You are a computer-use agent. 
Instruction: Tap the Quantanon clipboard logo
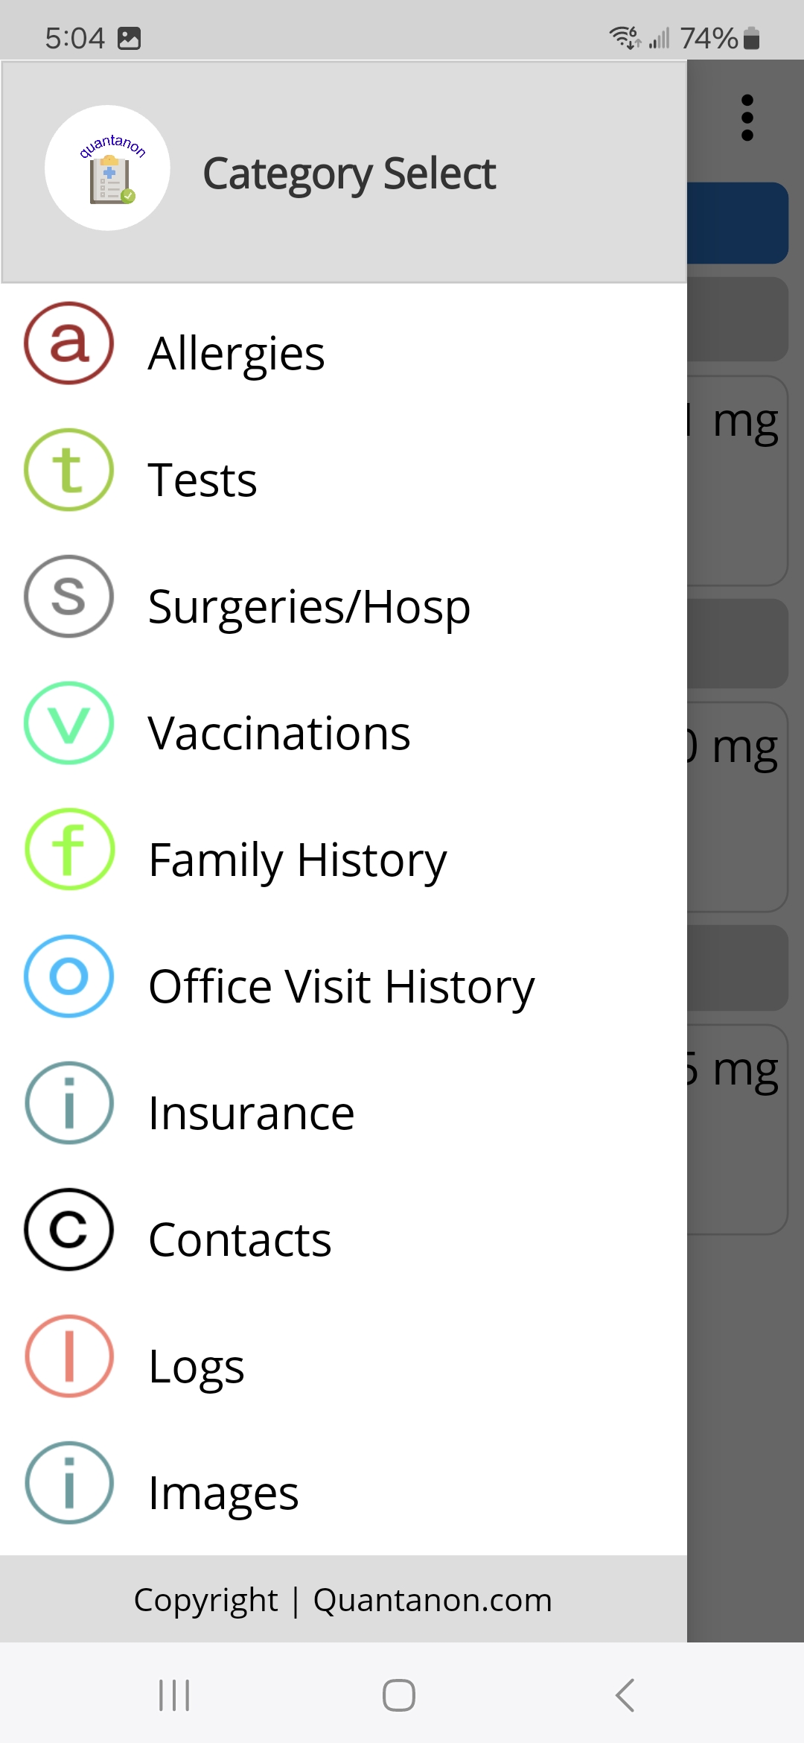pos(108,168)
